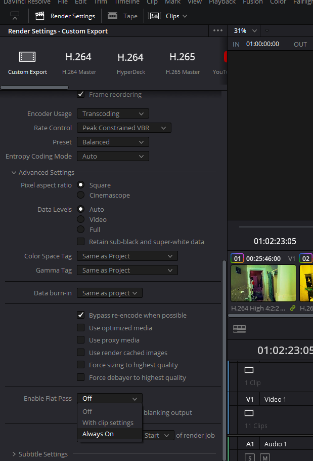This screenshot has height=461, width=313.
Task: Click the workspace monitor icon in toolbar
Action: click(15, 16)
